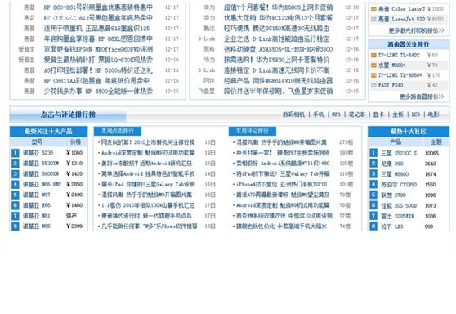
Task: Click grey icon beside 惠普 LaserJet ¥6550
Action: (x=373, y=19)
